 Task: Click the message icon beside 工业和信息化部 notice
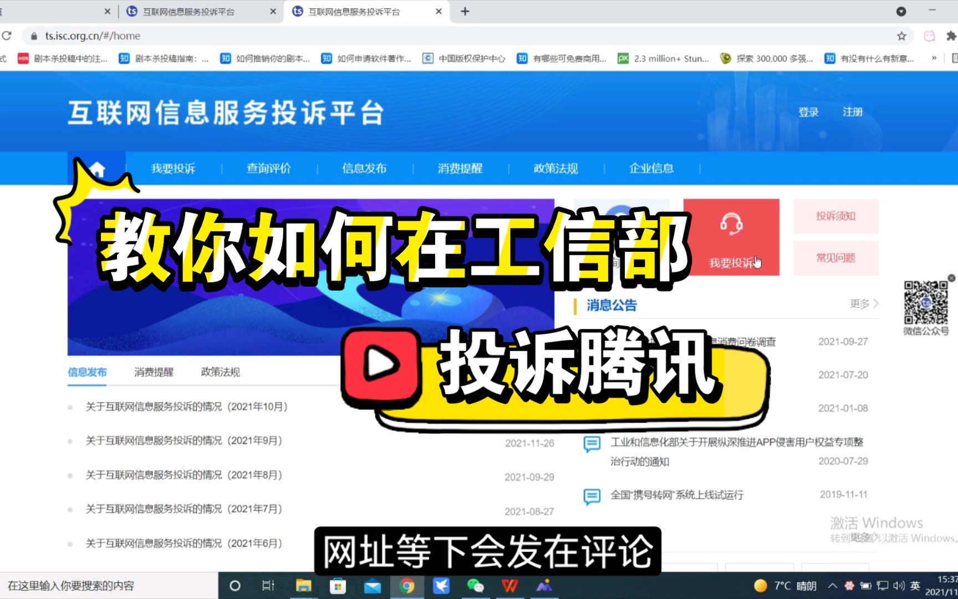pyautogui.click(x=592, y=444)
